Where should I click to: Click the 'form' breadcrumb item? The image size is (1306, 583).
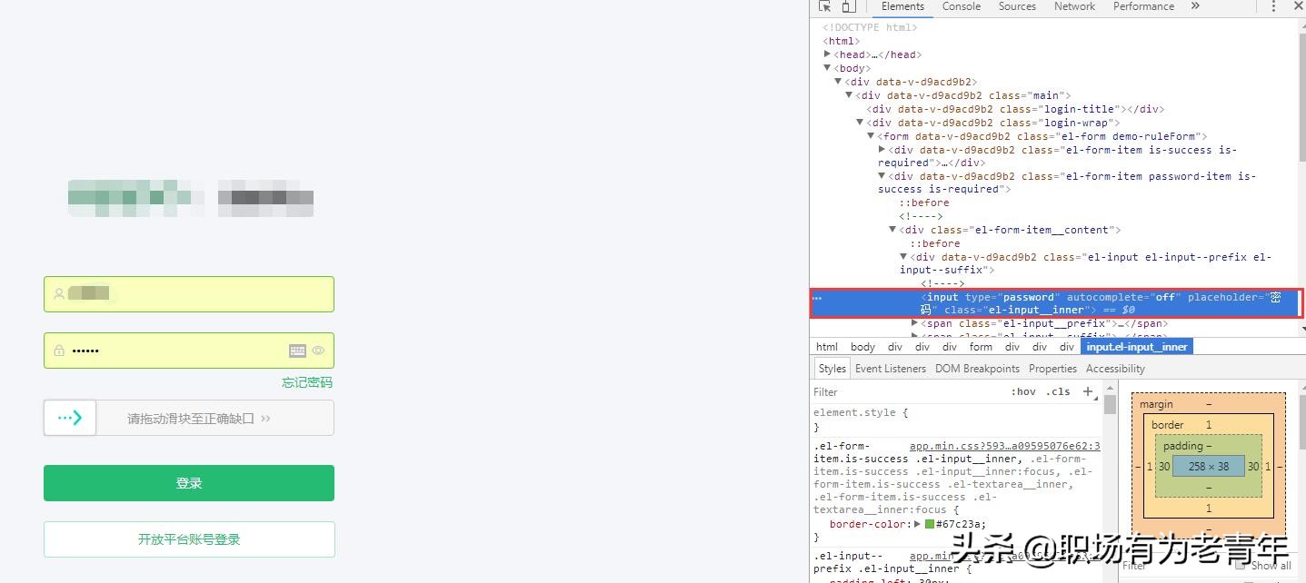981,347
